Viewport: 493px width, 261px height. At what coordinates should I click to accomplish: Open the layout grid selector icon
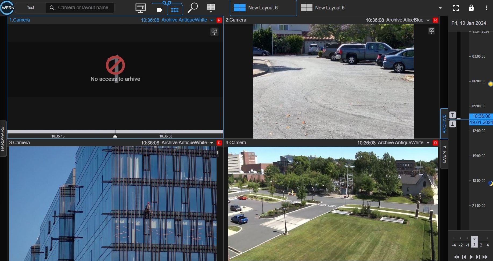click(x=211, y=8)
